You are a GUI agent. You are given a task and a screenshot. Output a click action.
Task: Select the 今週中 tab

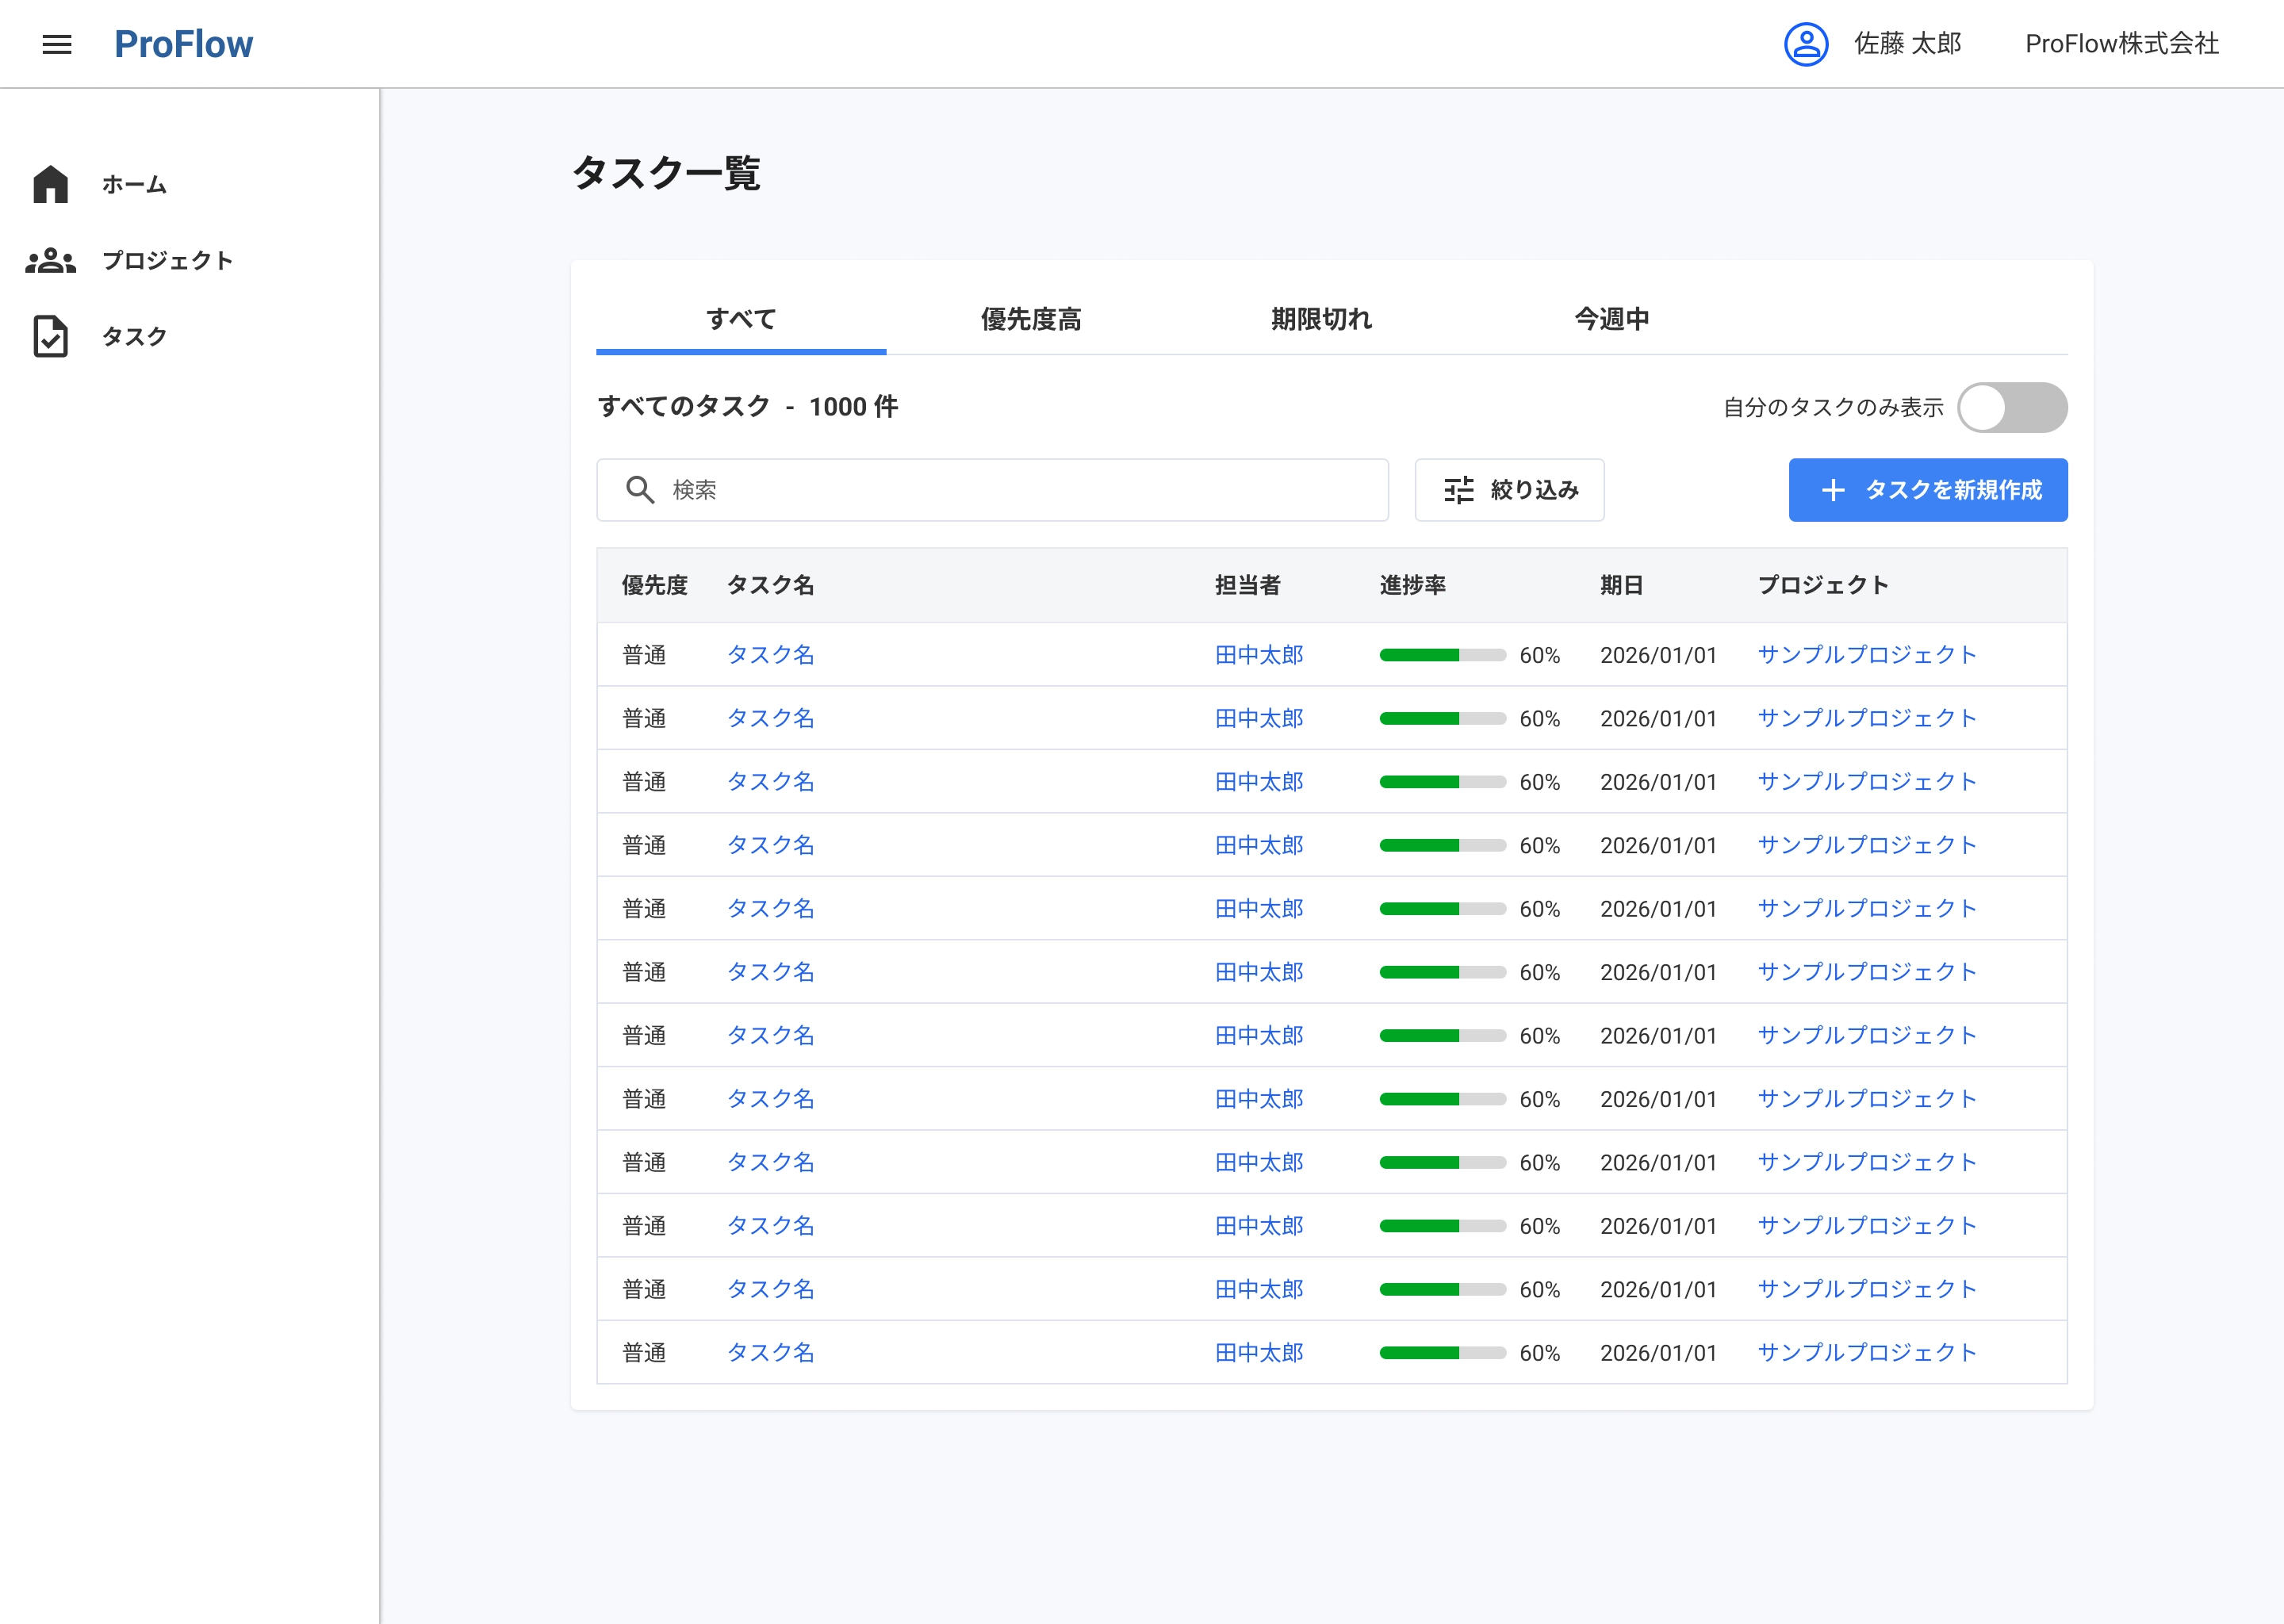tap(1612, 319)
